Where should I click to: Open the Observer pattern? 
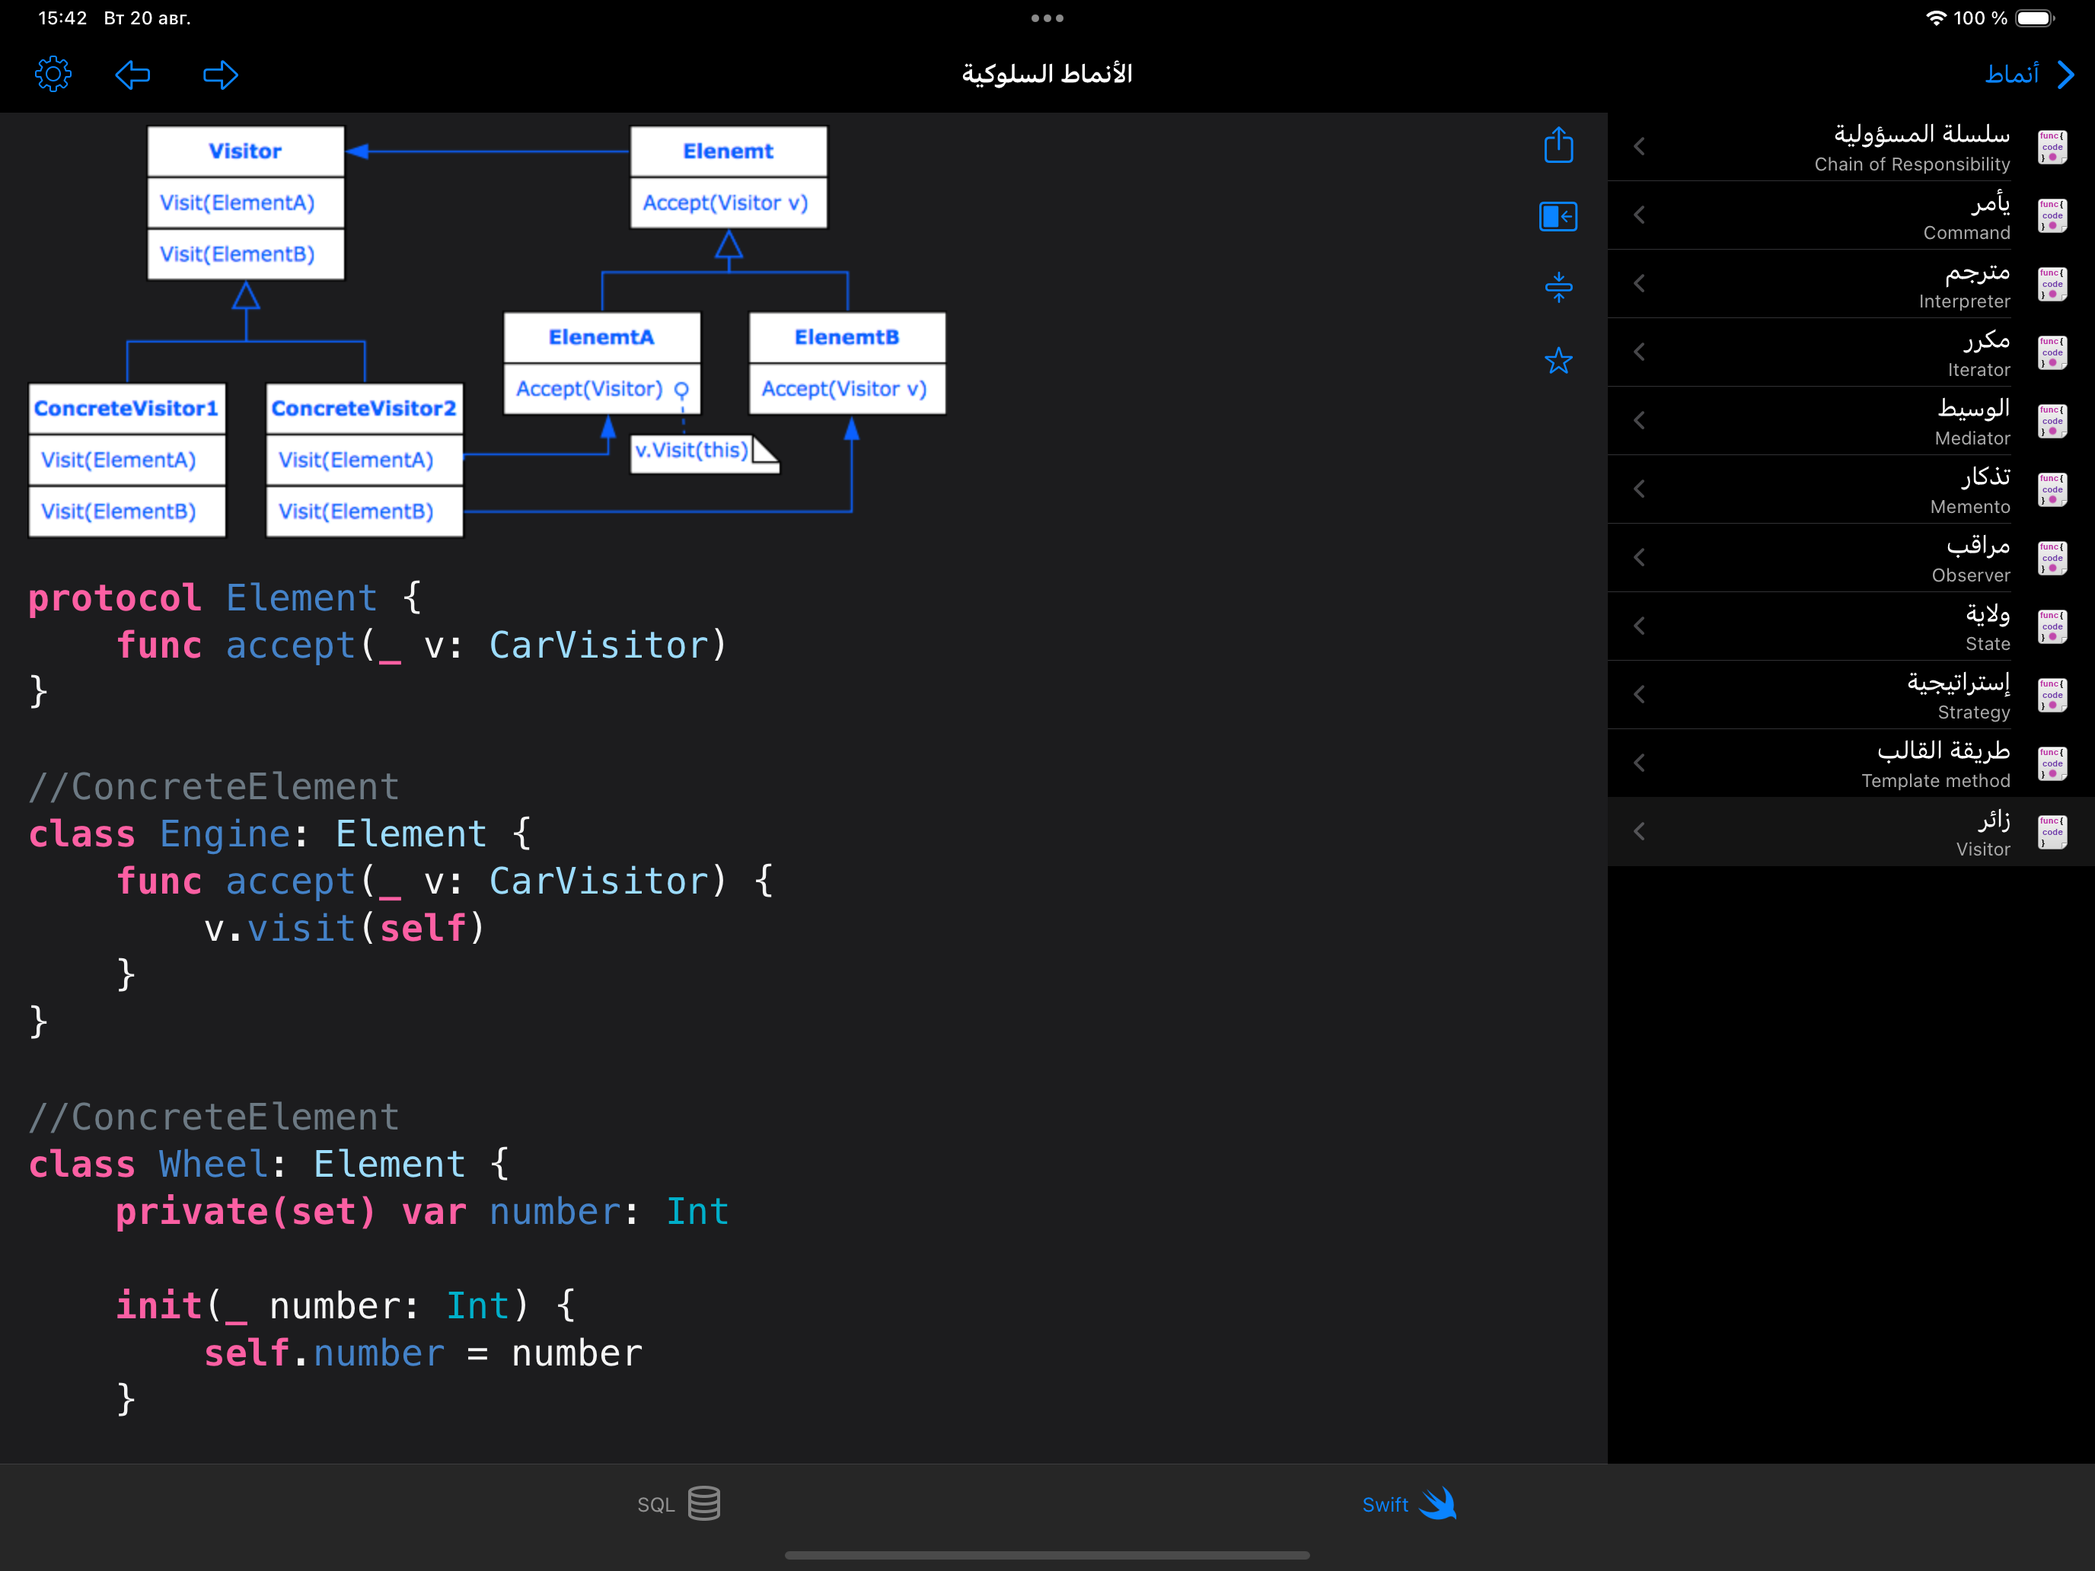click(1851, 558)
